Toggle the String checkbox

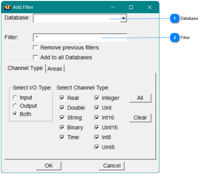pyautogui.click(x=62, y=118)
